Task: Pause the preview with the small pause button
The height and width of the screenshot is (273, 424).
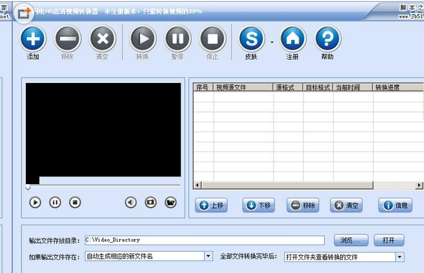Action: click(x=55, y=202)
